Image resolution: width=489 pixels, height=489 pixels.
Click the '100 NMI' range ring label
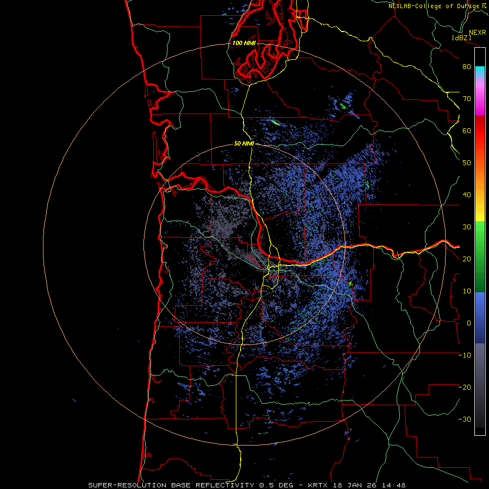[x=244, y=43]
